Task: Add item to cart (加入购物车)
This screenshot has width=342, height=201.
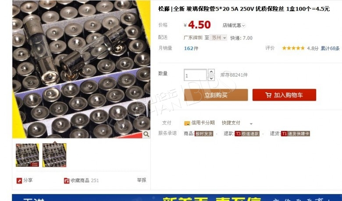Action: (284, 95)
